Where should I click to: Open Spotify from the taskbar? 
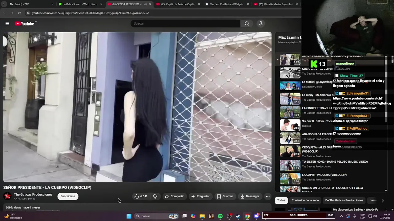(x=220, y=216)
